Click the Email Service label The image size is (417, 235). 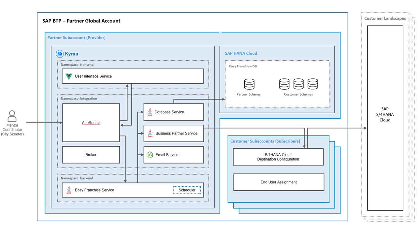pos(167,155)
